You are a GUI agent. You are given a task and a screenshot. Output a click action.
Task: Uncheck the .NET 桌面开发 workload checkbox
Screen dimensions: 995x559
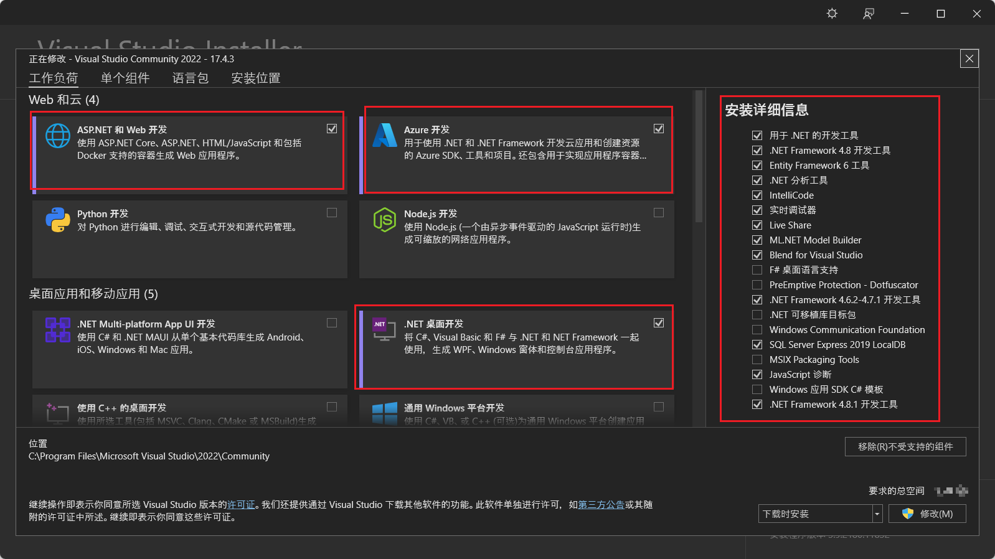point(659,322)
